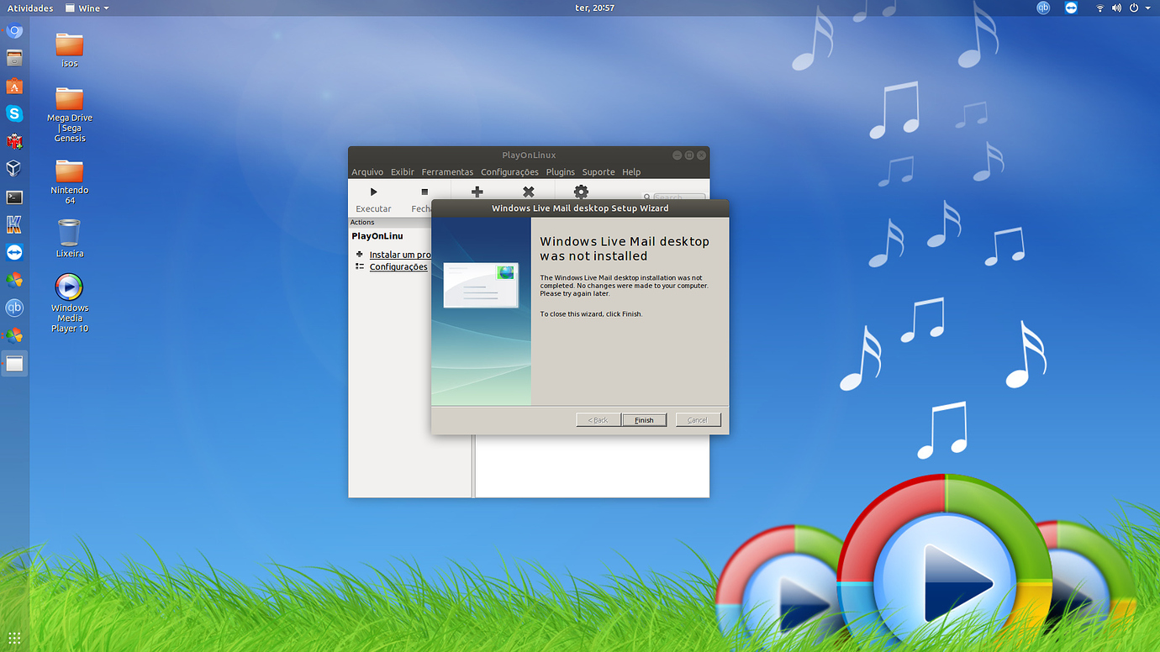Viewport: 1160px width, 652px height.
Task: Show applications grid at dock bottom
Action: coord(14,637)
